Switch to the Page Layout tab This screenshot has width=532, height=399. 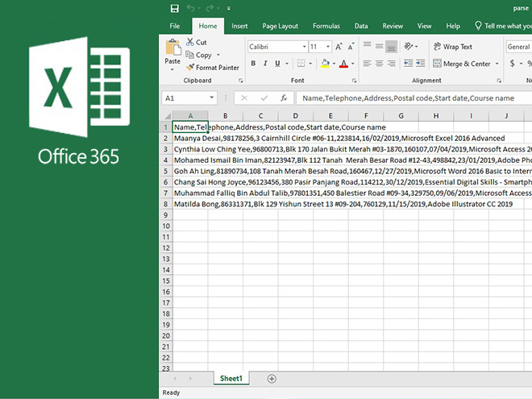click(280, 26)
